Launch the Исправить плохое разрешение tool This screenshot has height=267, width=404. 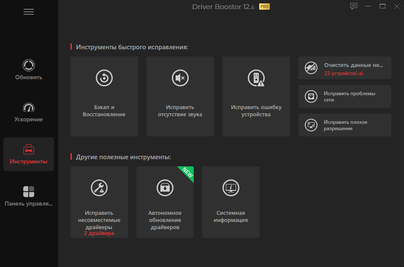(344, 125)
